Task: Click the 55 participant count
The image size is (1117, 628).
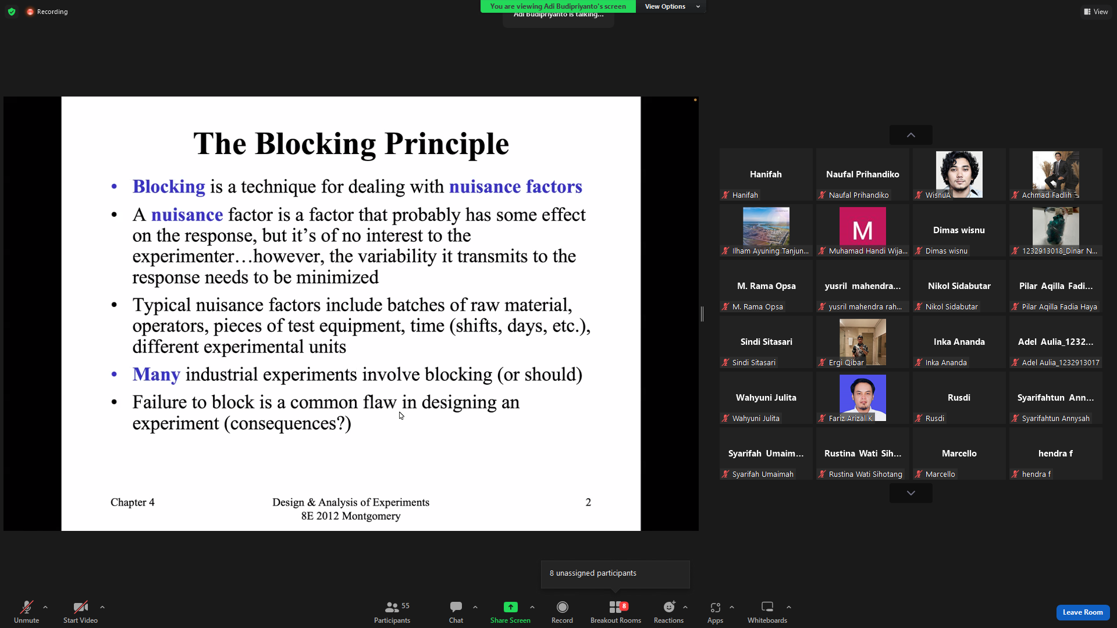Action: point(405,606)
